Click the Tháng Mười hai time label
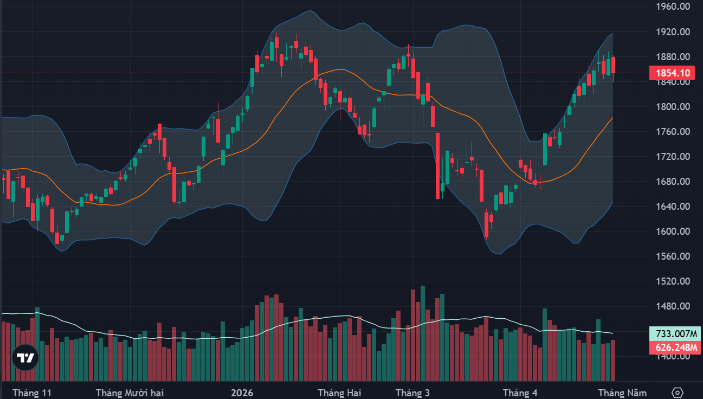Screen dimensions: 703x399 [130, 392]
